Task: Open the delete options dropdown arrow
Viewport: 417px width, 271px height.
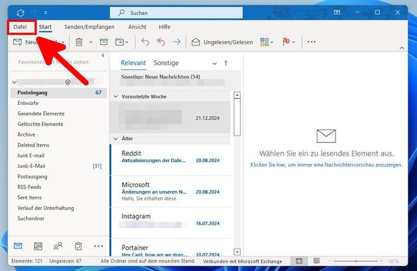Action: click(90, 42)
